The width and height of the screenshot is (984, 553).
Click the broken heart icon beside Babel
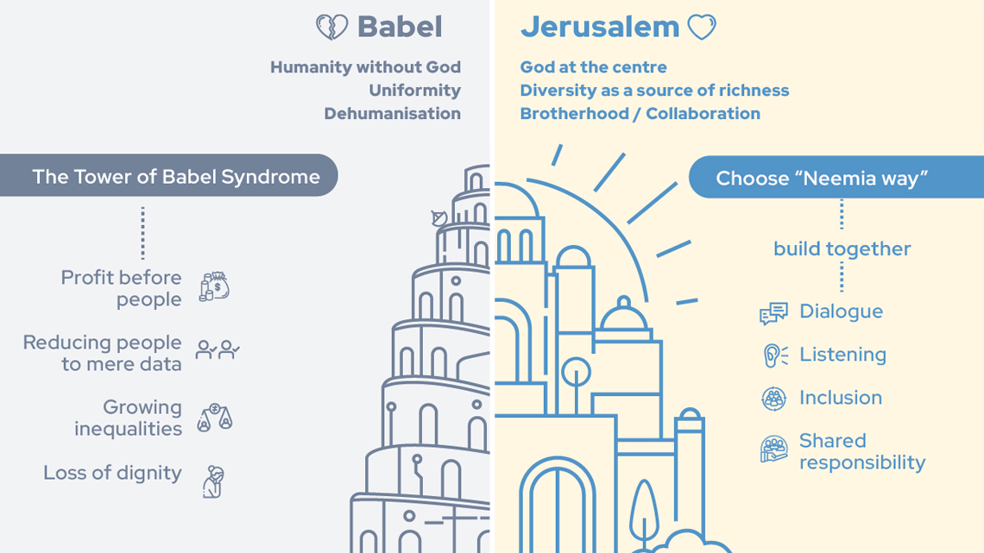point(331,28)
